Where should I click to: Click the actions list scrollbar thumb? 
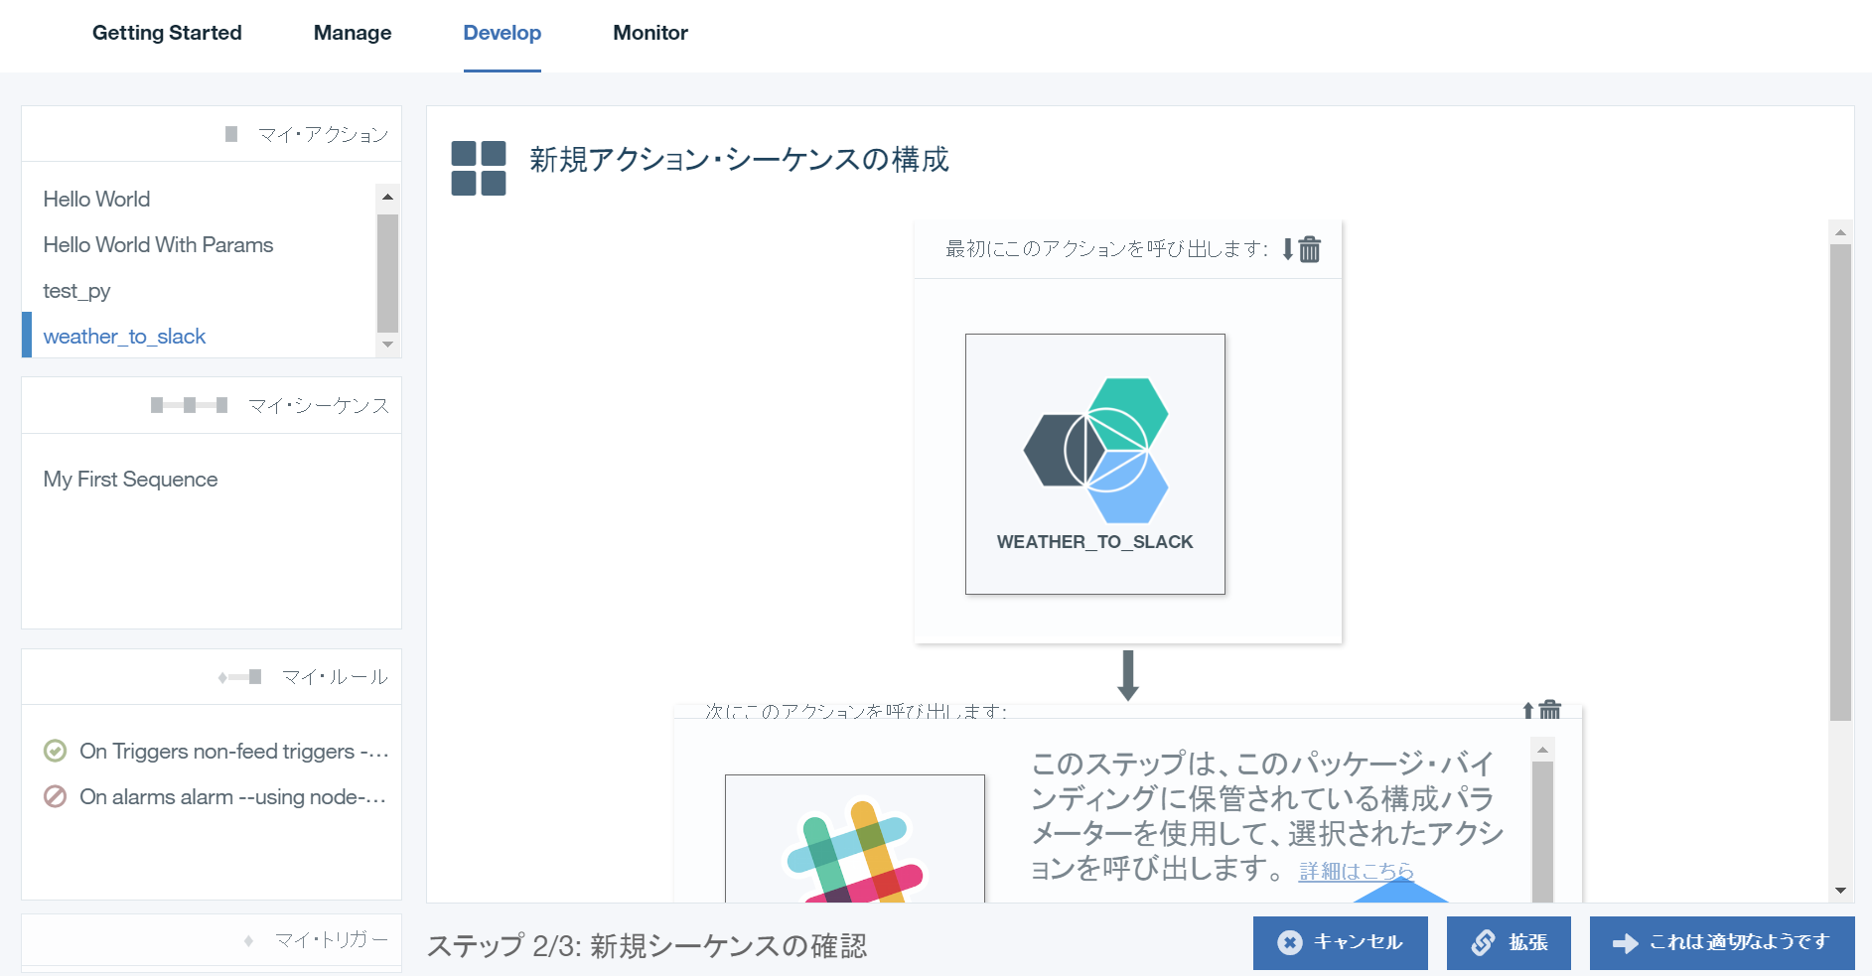pos(388,273)
